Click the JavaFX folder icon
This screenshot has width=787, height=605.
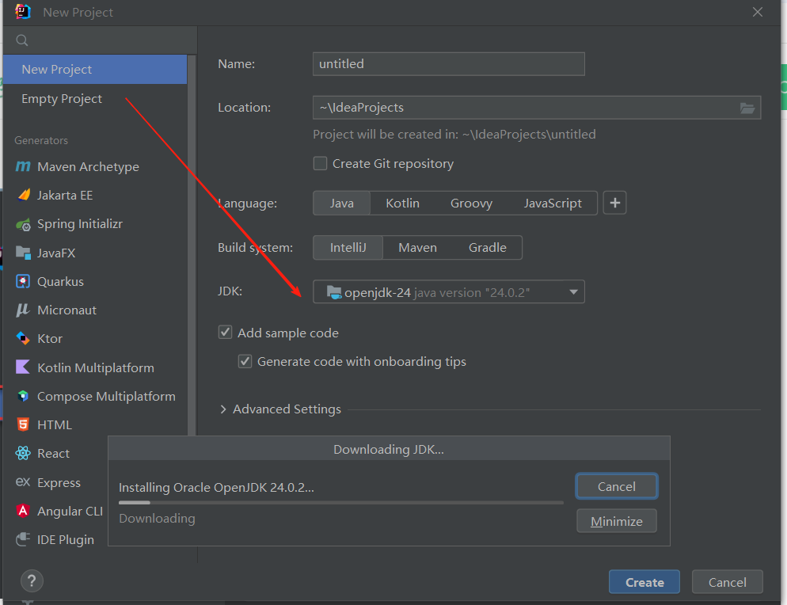coord(23,253)
